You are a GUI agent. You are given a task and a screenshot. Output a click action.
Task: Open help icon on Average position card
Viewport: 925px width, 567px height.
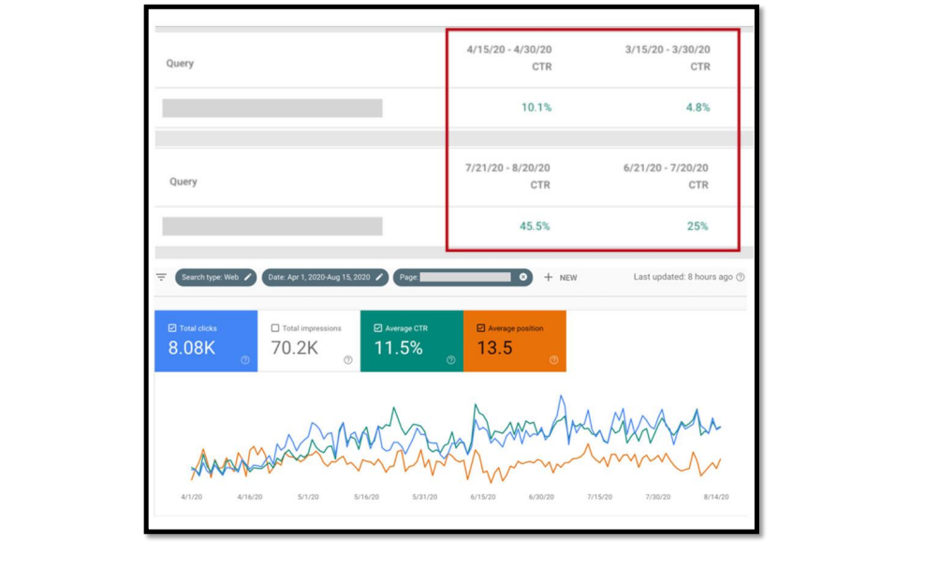point(553,360)
